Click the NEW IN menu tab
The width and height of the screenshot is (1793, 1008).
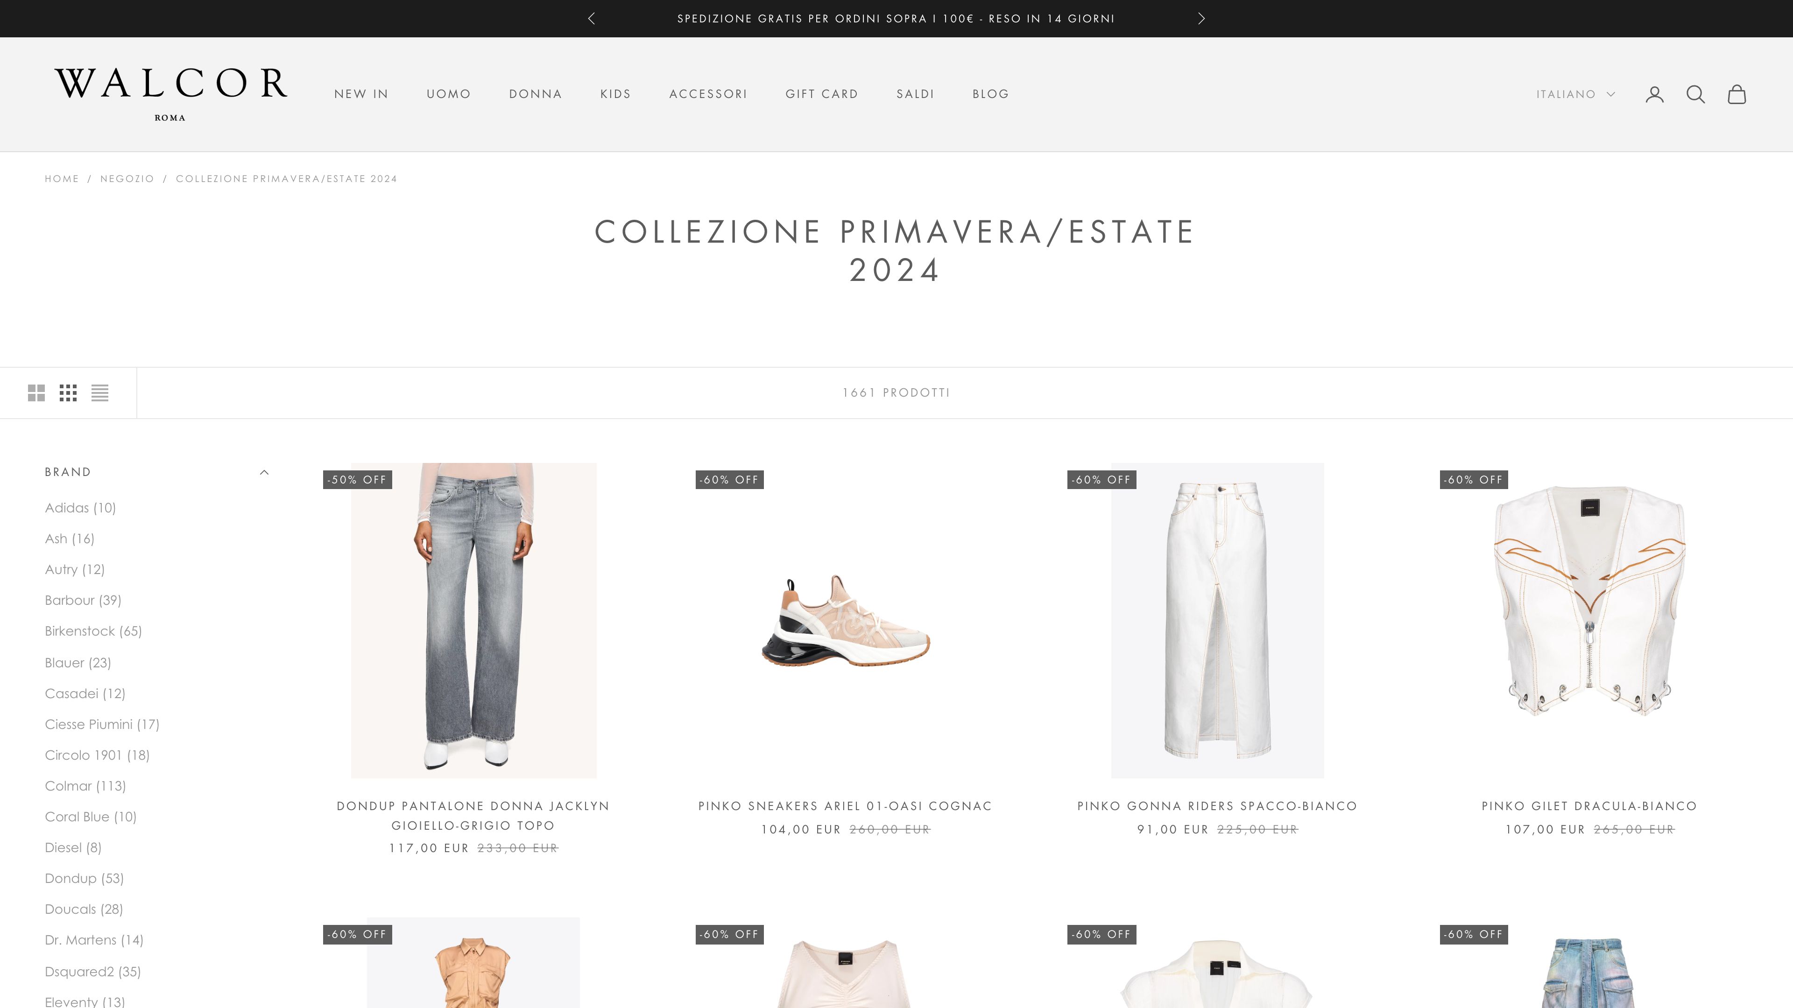coord(361,93)
